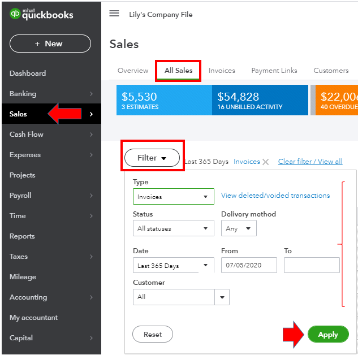Select the $5,530 Estimates money bar

coord(164,100)
